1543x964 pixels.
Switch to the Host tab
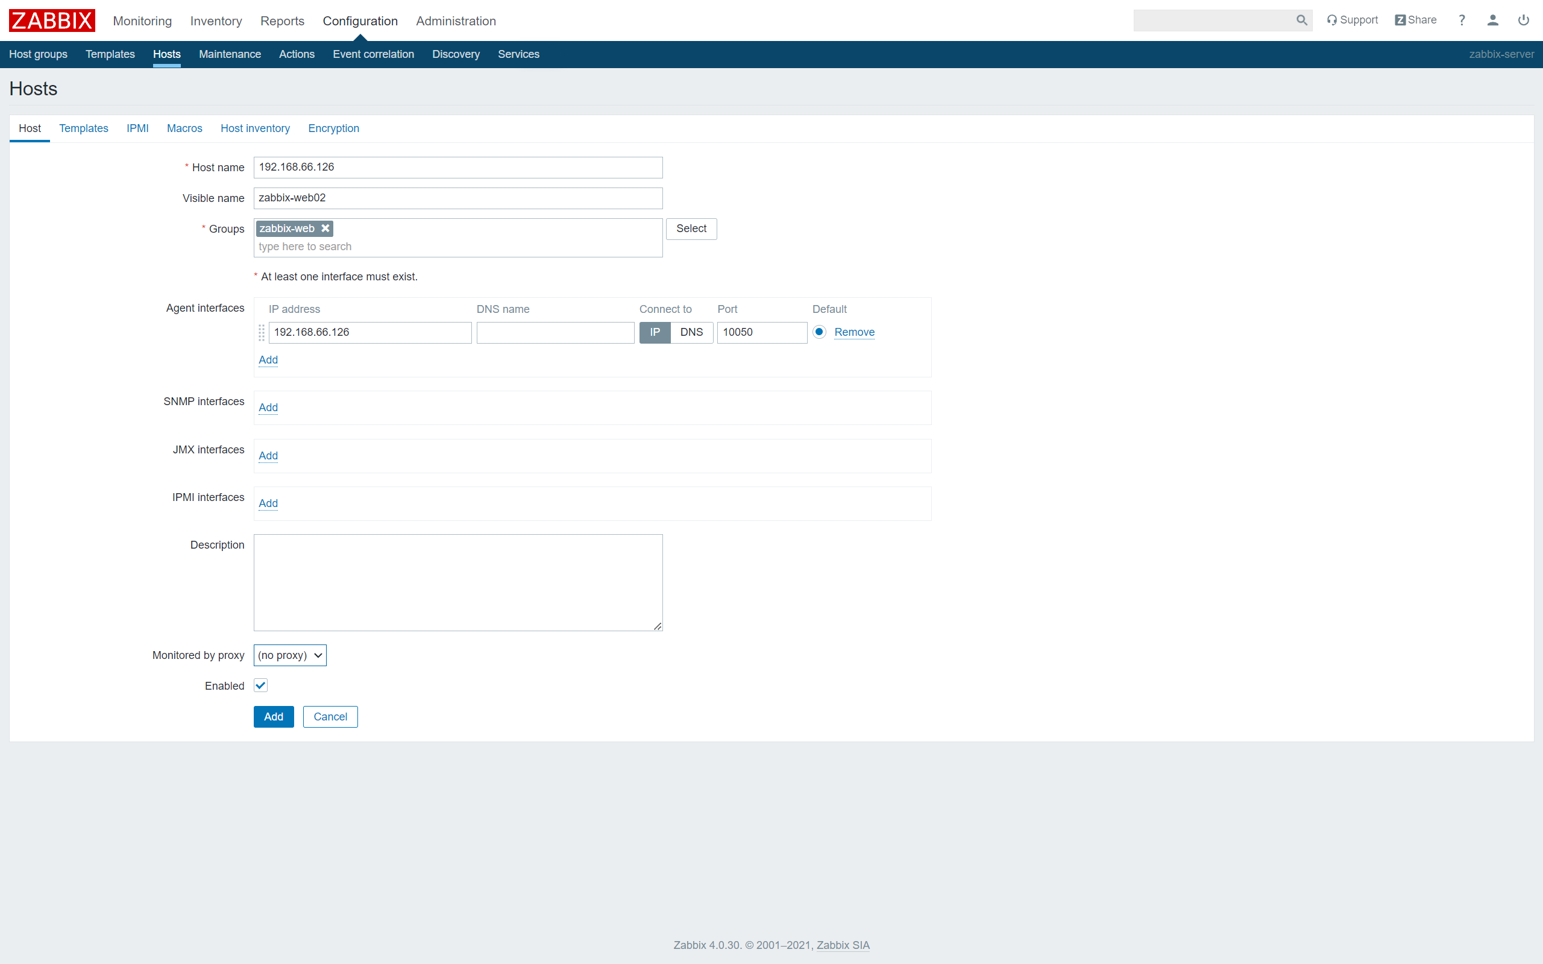pyautogui.click(x=30, y=128)
